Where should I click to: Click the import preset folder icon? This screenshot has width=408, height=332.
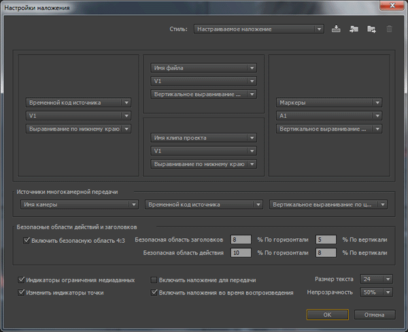coord(354,29)
